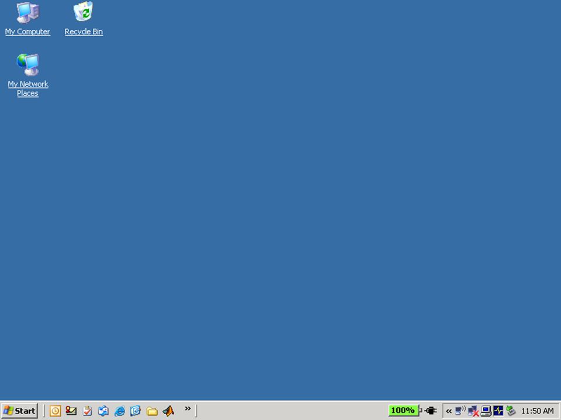Launch the clipboard checkmark tasks shortcut
Screen dimensions: 561x420
[x=87, y=411]
